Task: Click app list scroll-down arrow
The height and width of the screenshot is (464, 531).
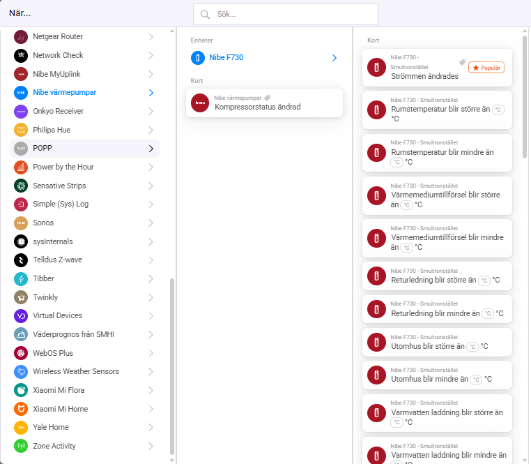Action: pos(172,461)
